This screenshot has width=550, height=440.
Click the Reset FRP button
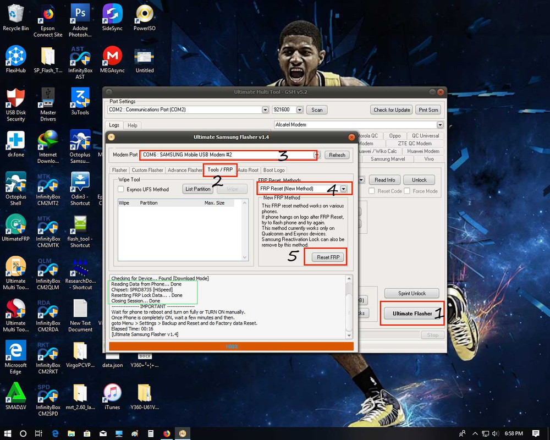[328, 257]
